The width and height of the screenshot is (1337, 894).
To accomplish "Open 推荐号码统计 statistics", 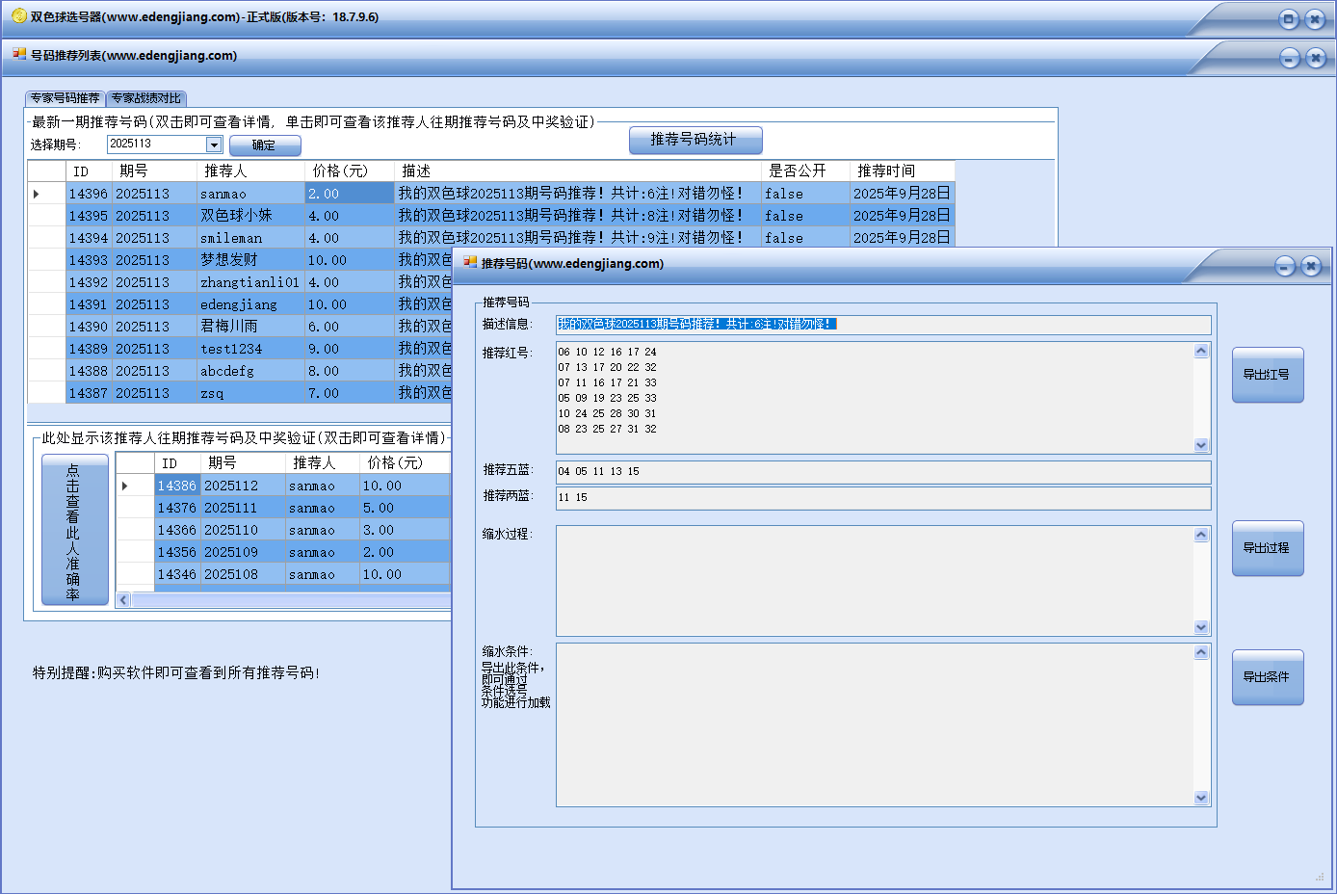I will coord(695,140).
